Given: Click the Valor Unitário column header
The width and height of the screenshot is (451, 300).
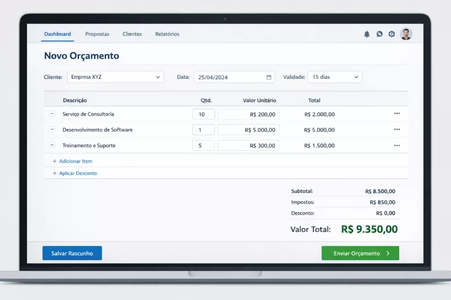Looking at the screenshot, I should point(259,100).
